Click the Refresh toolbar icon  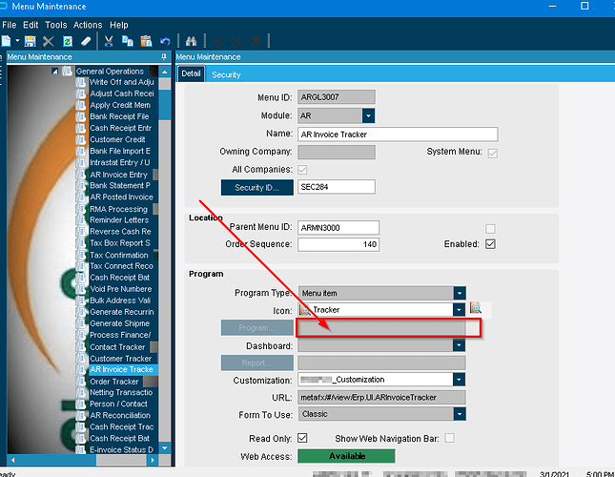68,41
